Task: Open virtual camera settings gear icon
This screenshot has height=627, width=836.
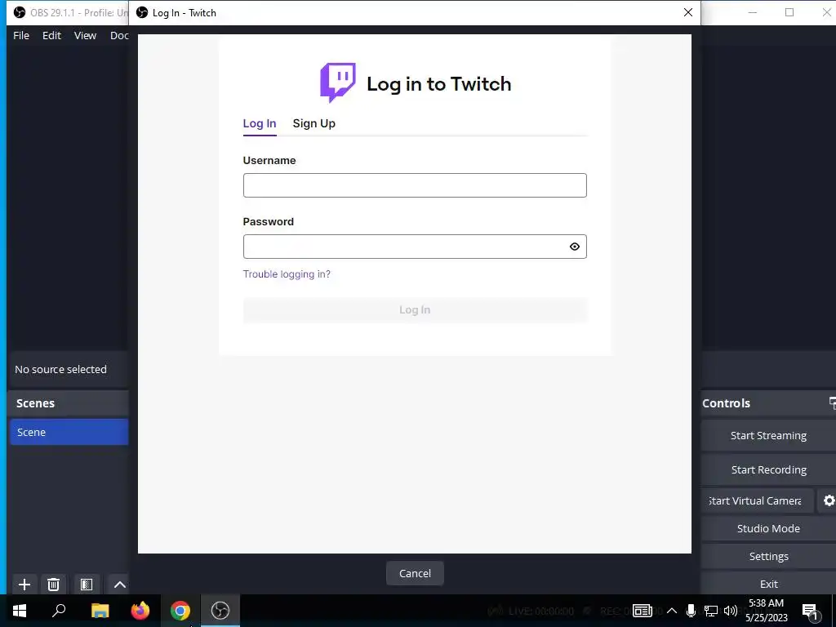Action: (829, 500)
